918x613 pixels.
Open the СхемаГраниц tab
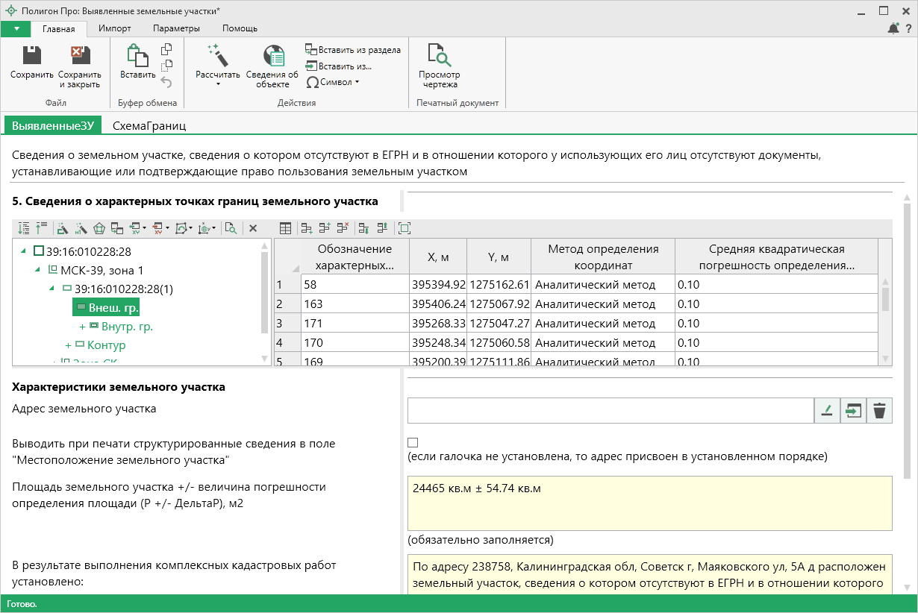pos(149,126)
